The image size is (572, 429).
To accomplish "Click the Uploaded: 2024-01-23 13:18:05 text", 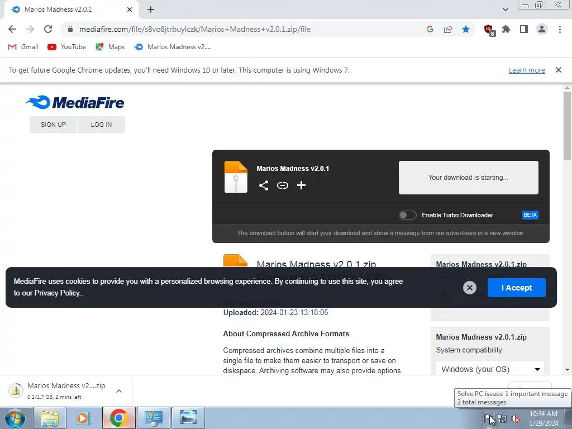I will coord(275,313).
